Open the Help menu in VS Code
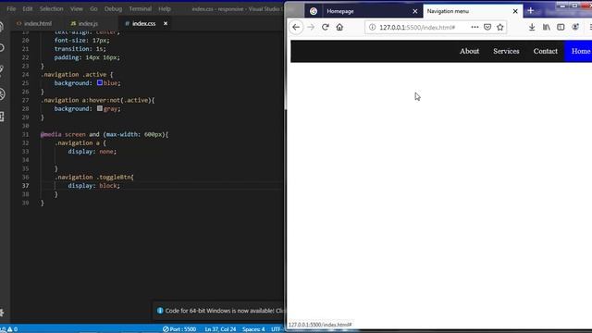592x333 pixels. pyautogui.click(x=165, y=8)
